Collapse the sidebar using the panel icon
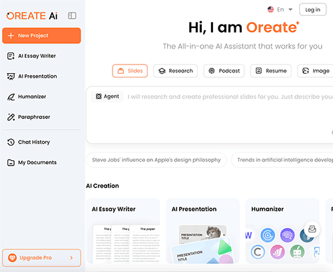Viewport: 333px width, 272px height. point(72,16)
